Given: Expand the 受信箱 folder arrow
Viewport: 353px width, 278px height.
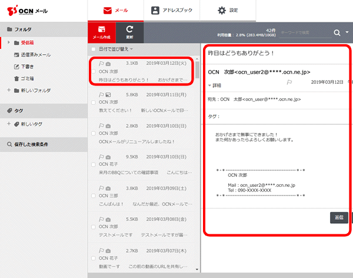Looking at the screenshot, I should [9, 42].
